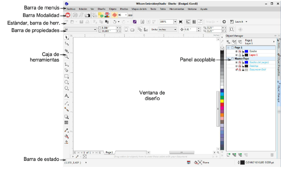Select the Interactive Fill bucket tool

pos(66,136)
